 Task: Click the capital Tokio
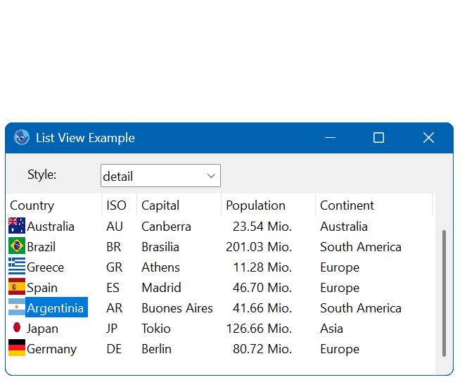[156, 329]
